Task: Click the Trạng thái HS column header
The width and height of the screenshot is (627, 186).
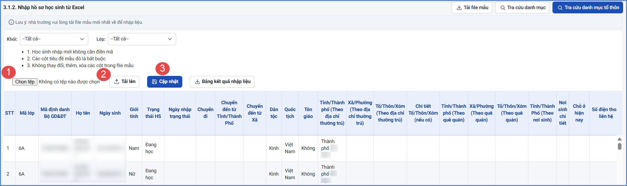Action: click(x=153, y=113)
